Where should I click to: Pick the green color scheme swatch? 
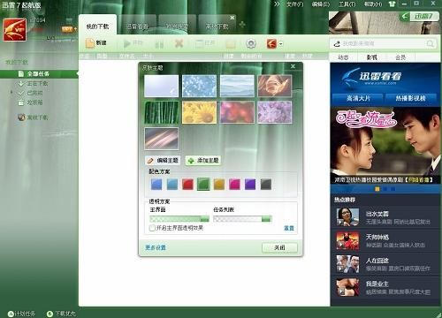[203, 185]
